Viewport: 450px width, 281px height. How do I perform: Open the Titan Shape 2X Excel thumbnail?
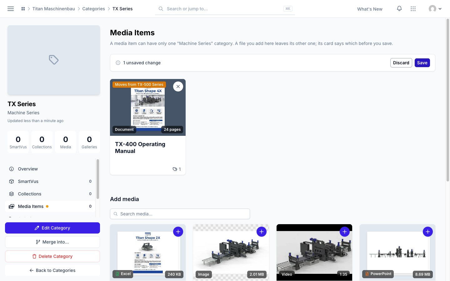tap(148, 252)
